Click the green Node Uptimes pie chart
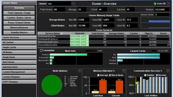173x97 pixels. click(52, 85)
